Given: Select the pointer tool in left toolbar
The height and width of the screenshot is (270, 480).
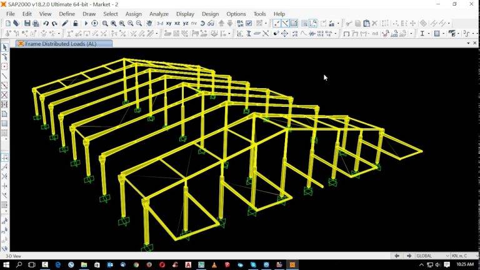Looking at the screenshot, I should [4, 47].
